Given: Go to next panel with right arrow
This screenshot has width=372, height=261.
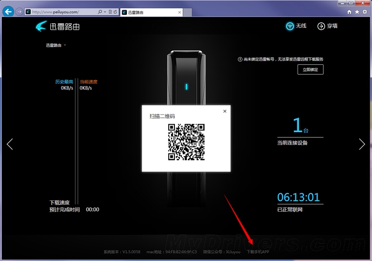Looking at the screenshot, I should coord(362,144).
